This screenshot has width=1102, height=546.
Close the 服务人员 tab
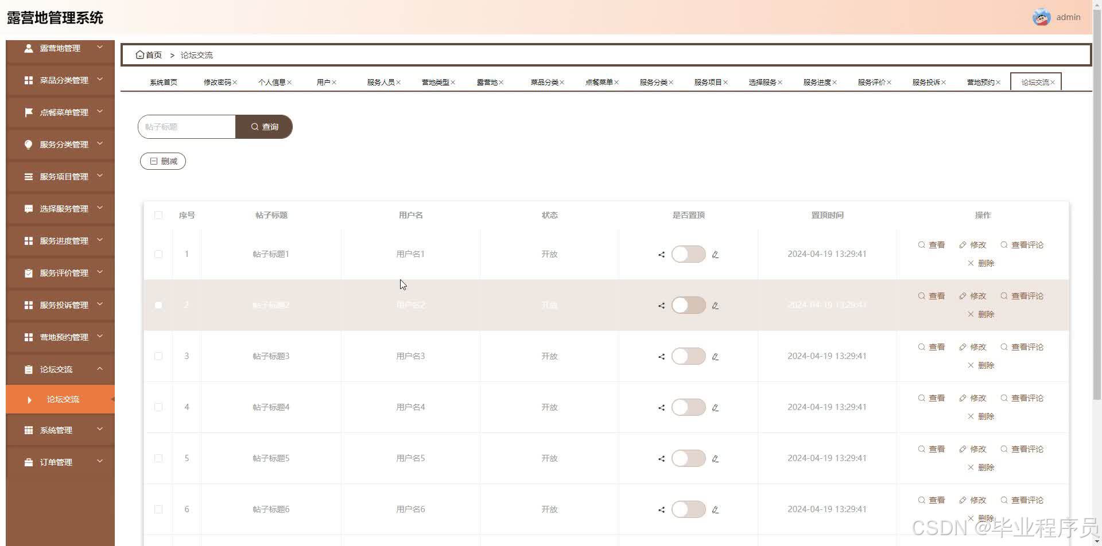tap(398, 83)
